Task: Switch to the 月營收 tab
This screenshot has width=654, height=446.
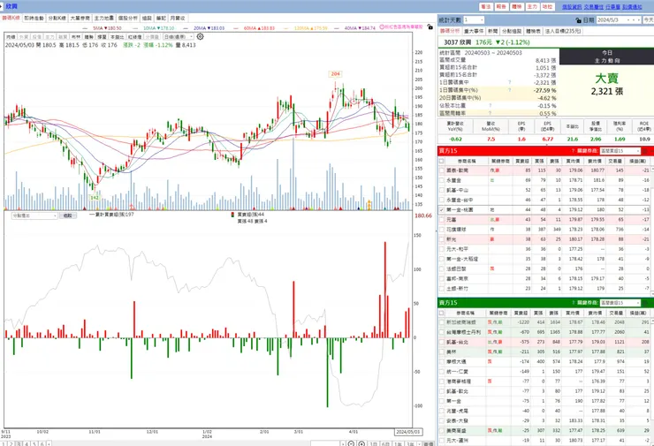Action: pyautogui.click(x=178, y=19)
